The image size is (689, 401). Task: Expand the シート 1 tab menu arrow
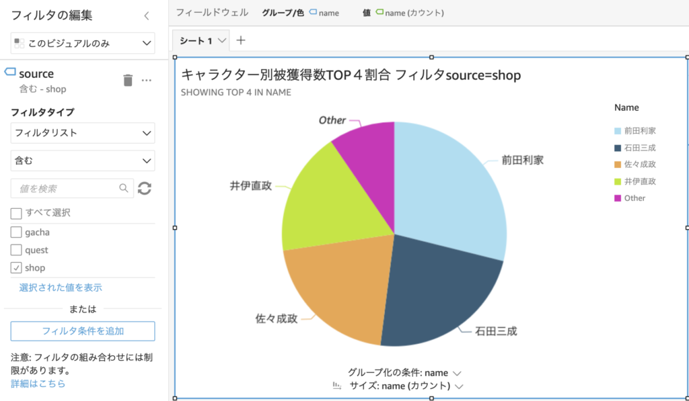point(222,40)
